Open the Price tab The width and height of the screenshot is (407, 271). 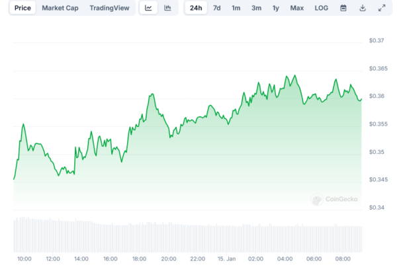click(x=23, y=8)
